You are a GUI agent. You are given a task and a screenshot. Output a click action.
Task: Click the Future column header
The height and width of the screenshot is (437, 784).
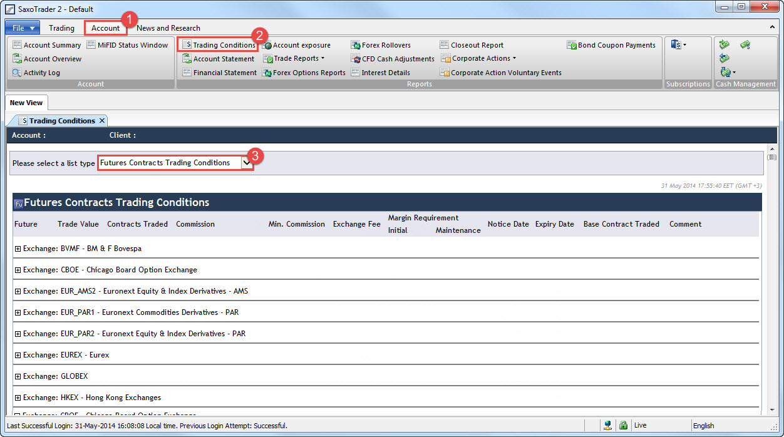pyautogui.click(x=26, y=224)
